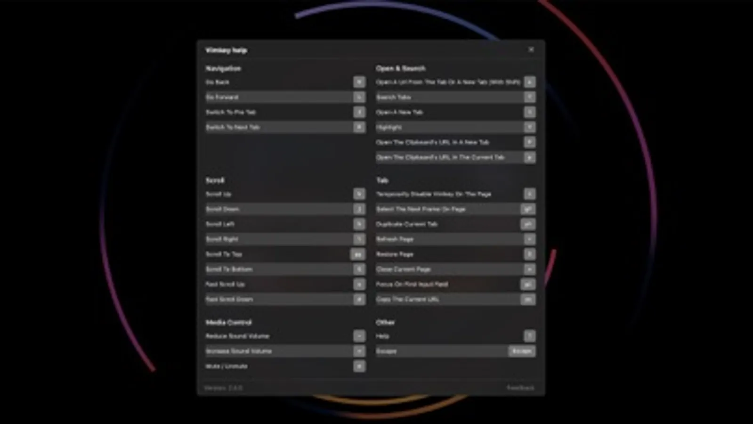This screenshot has width=753, height=424.
Task: Click the Search Tabs label
Action: 393,97
